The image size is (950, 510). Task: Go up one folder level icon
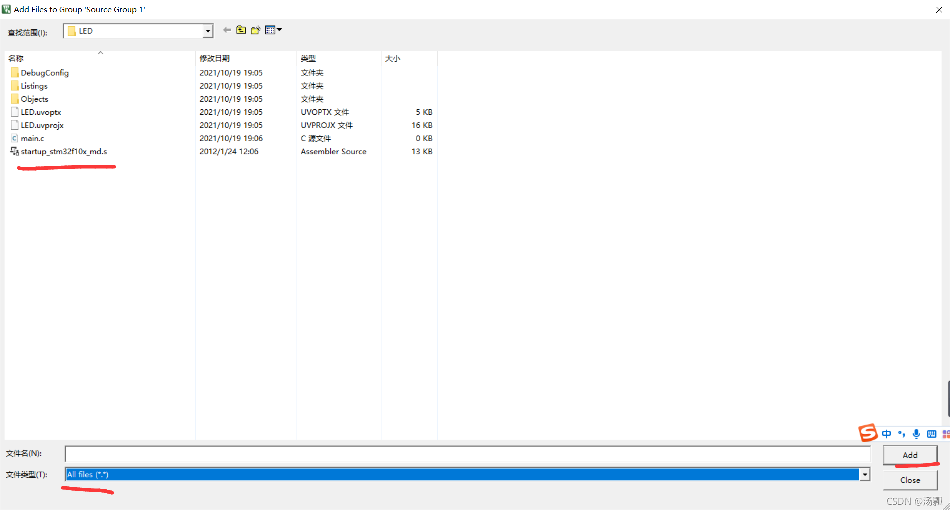pyautogui.click(x=241, y=30)
